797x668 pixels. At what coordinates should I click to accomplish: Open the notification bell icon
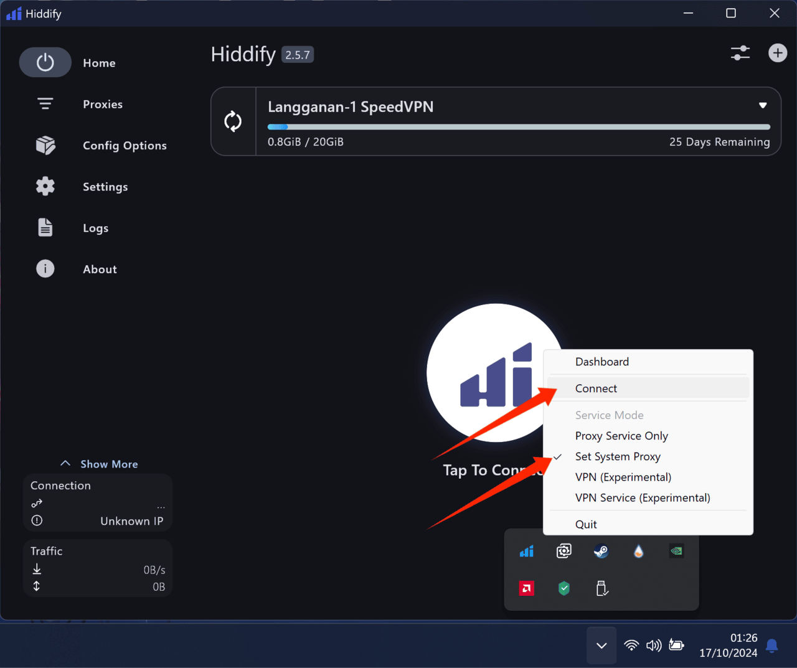tap(772, 646)
